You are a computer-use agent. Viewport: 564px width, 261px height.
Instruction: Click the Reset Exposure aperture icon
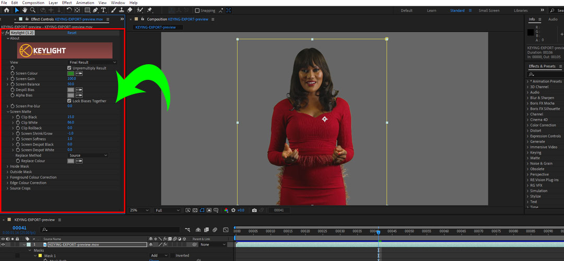233,210
